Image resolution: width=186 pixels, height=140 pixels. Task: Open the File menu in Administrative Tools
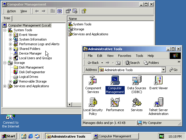click(x=90, y=56)
